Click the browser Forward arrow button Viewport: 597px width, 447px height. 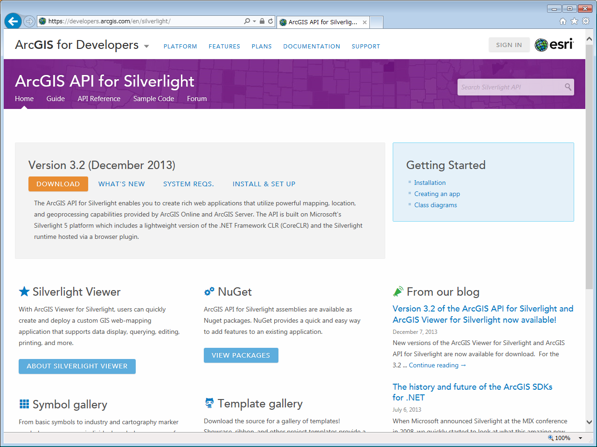[29, 21]
